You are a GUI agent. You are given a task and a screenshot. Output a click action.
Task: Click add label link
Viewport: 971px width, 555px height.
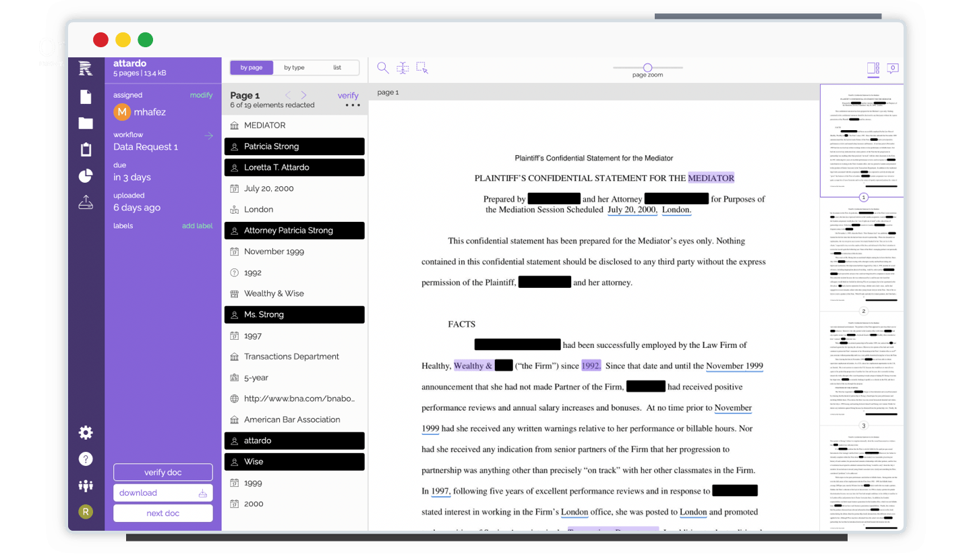198,226
